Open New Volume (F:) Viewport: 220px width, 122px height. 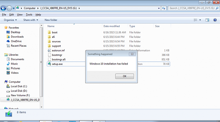pyautogui.click(x=20, y=95)
